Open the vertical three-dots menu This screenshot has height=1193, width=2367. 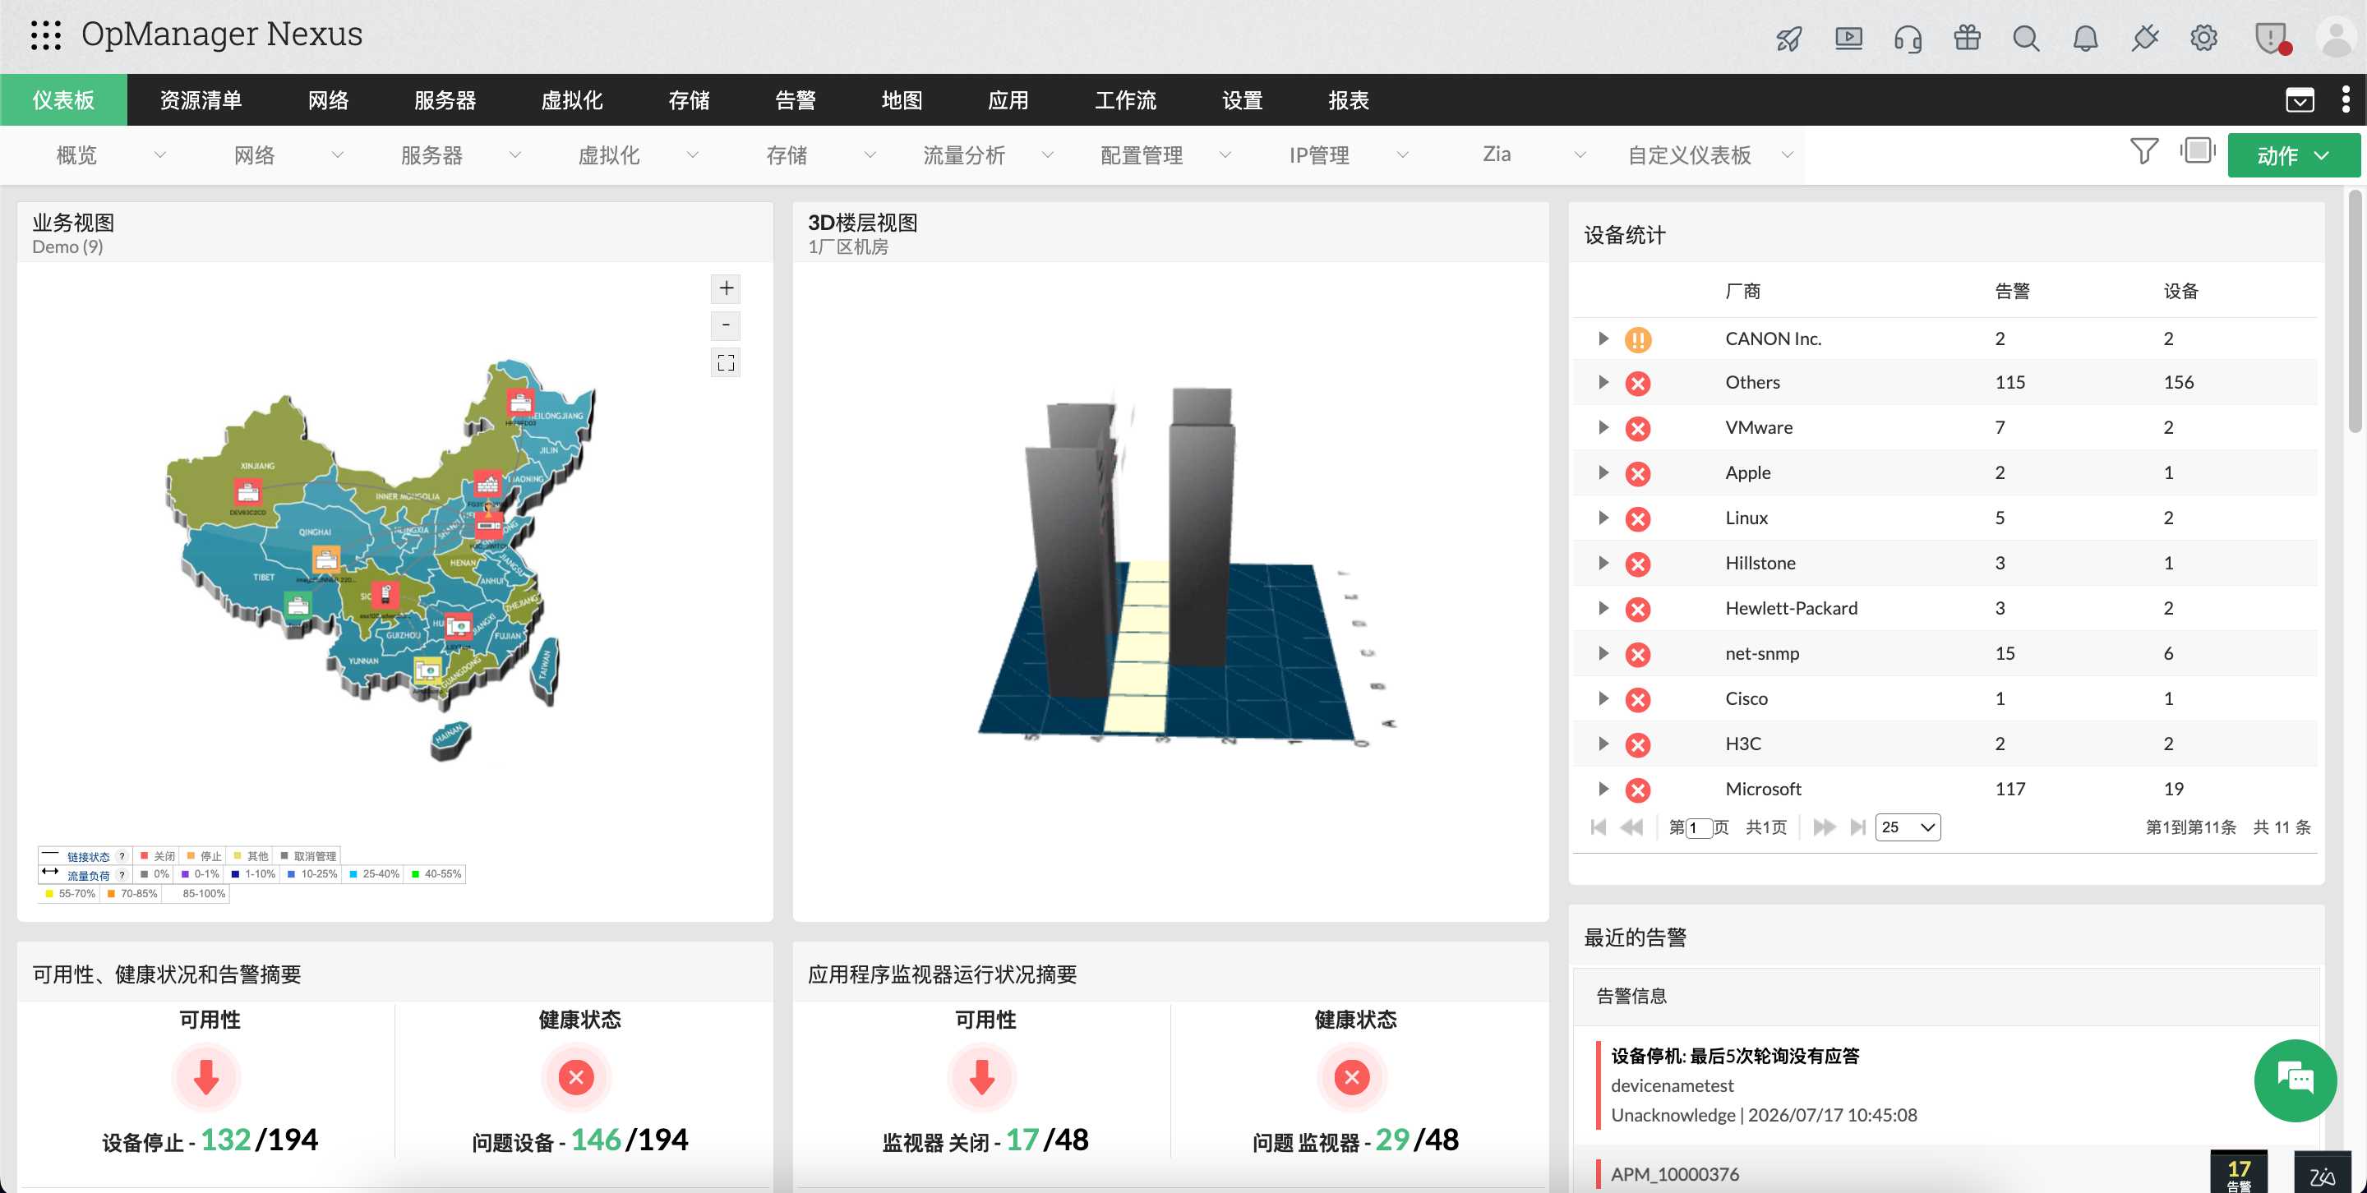tap(2345, 99)
